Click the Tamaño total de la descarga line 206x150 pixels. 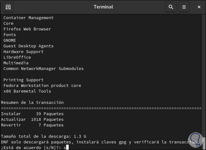point(43,137)
